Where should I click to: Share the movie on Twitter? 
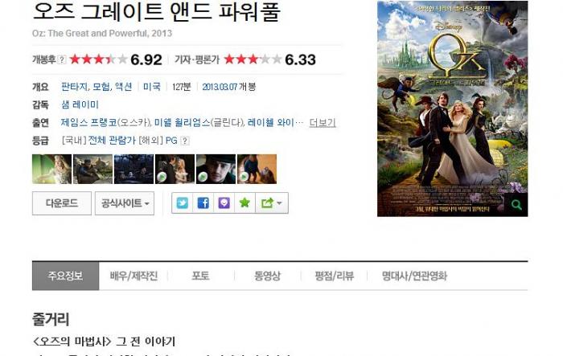(x=182, y=203)
